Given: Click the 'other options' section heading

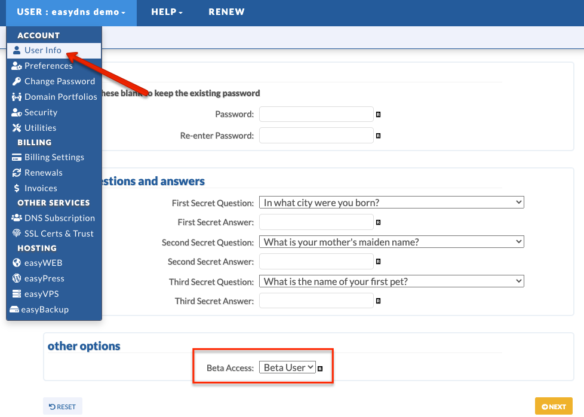Looking at the screenshot, I should click(84, 346).
